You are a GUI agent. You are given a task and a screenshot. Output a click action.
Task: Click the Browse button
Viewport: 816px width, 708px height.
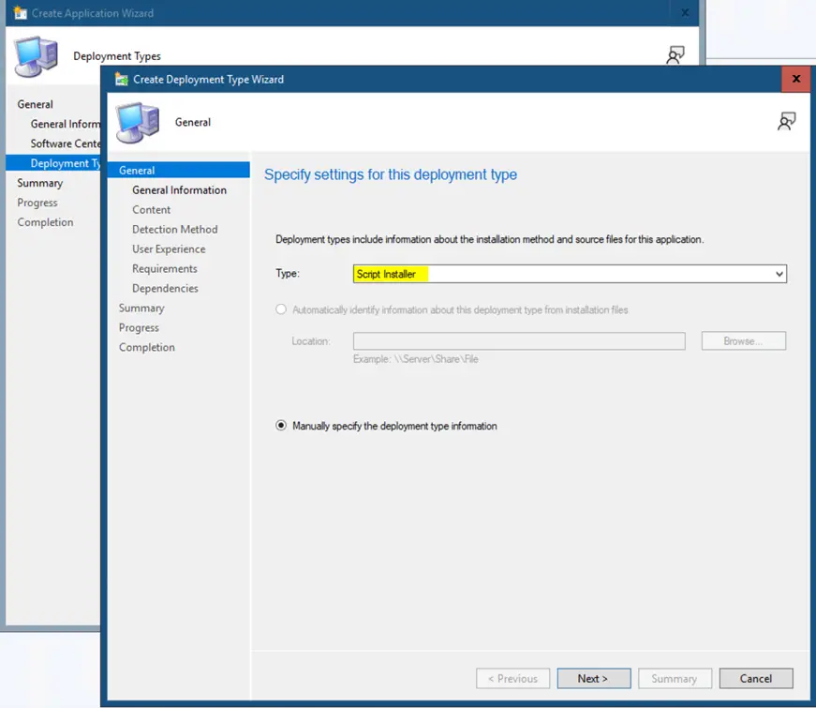(744, 340)
